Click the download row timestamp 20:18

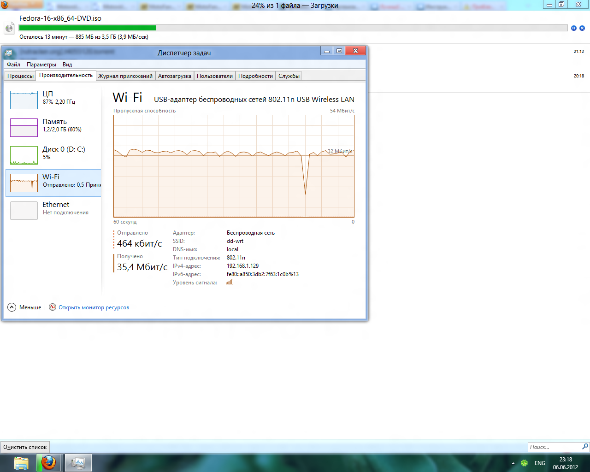[x=579, y=76]
